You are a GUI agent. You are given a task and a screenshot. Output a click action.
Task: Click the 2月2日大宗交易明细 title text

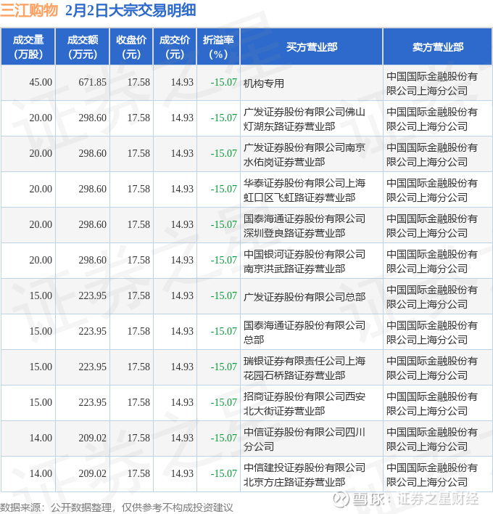coord(130,10)
